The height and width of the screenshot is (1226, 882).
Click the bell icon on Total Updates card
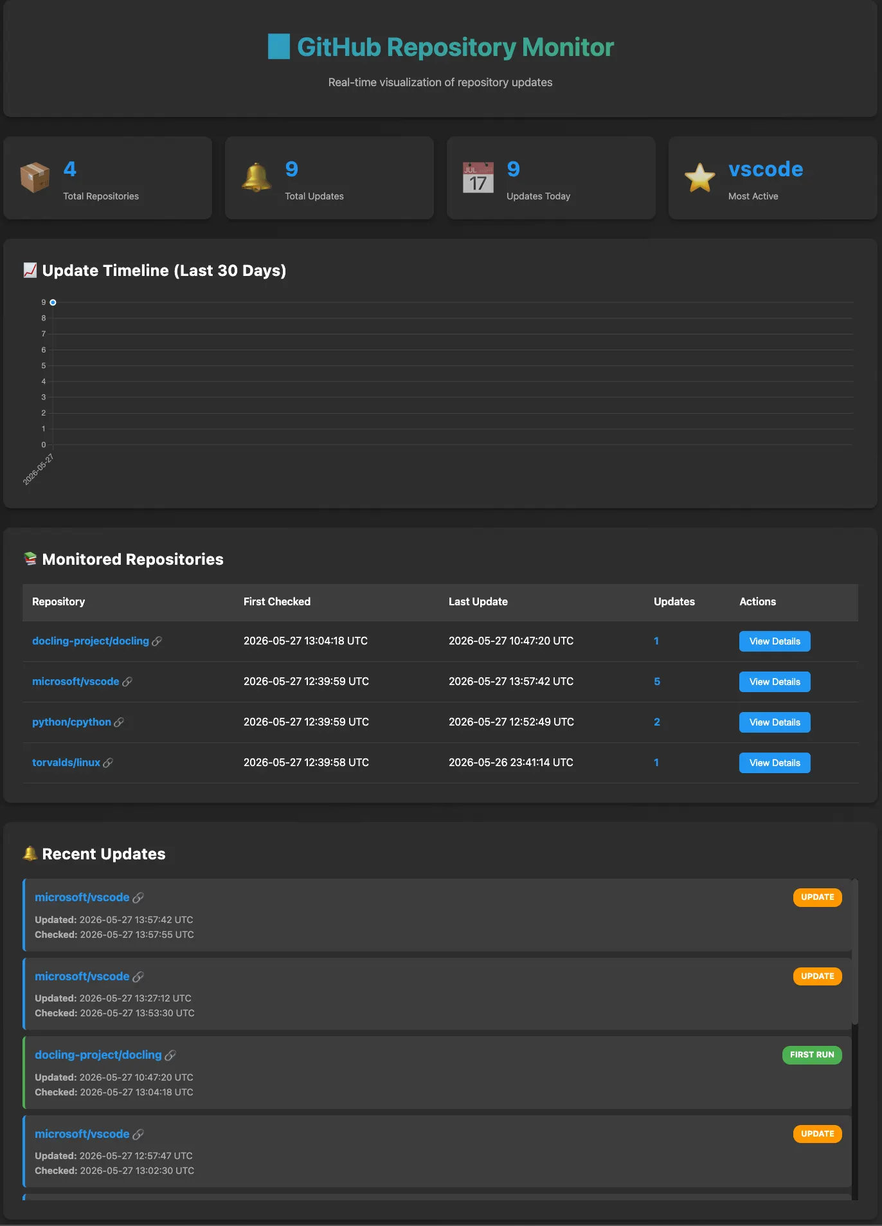(x=256, y=178)
